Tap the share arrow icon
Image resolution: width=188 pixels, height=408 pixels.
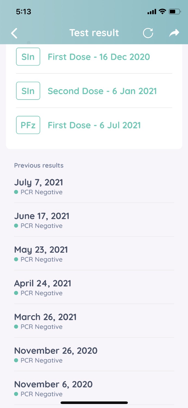coord(174,33)
